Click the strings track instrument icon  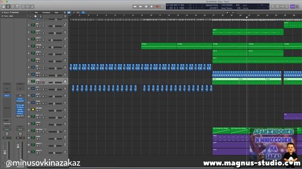[33, 46]
